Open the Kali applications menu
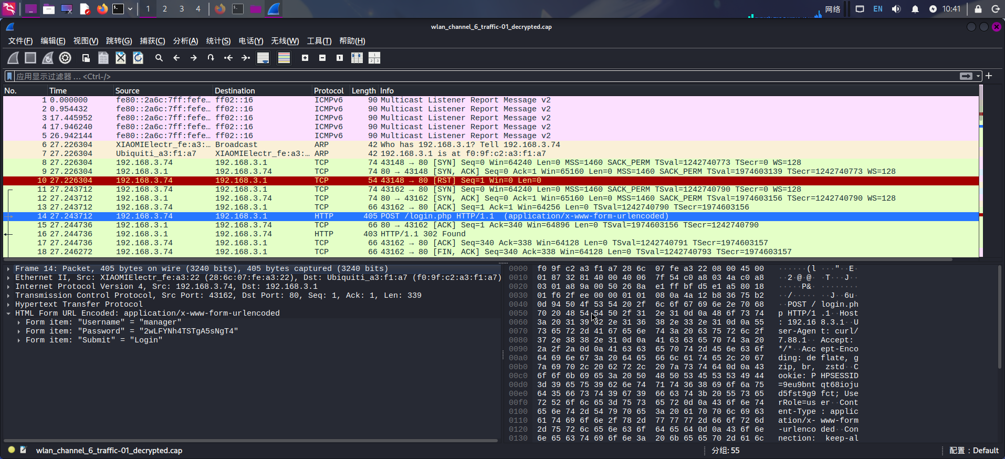1005x459 pixels. [9, 9]
